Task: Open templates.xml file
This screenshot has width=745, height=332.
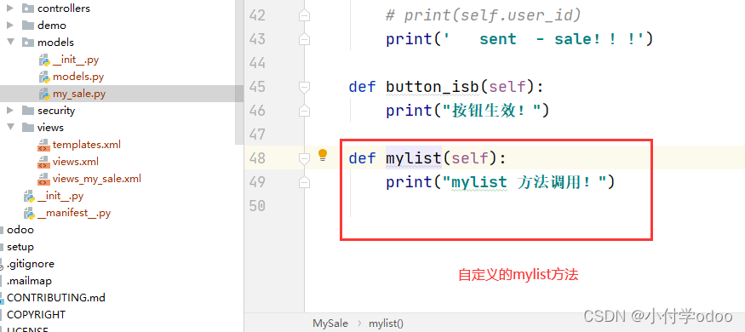Action: 87,145
